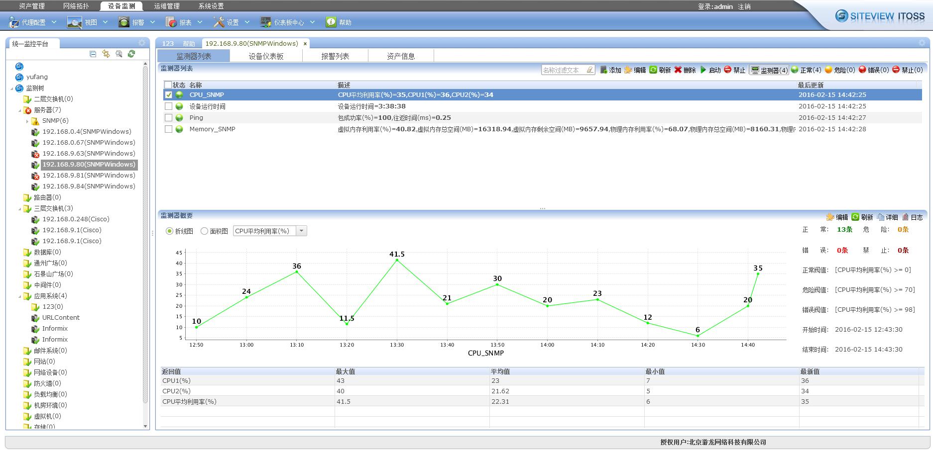This screenshot has height=451, width=933.
Task: Open the 仪表板中心 toolbar dropdown
Action: pos(312,22)
